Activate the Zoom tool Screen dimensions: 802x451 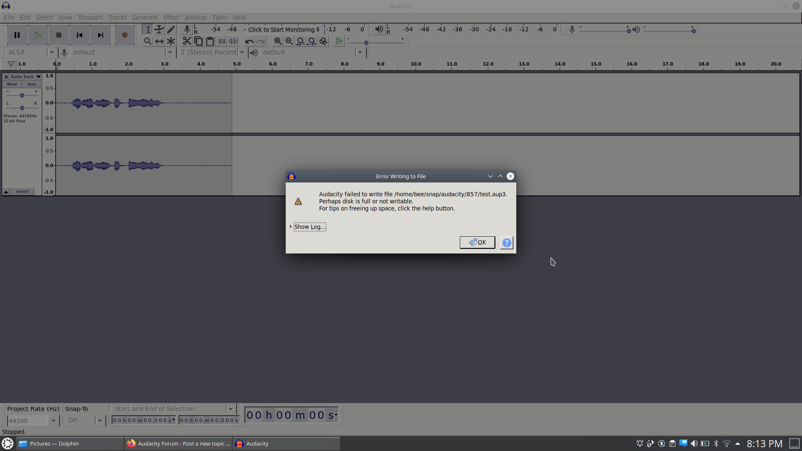147,41
